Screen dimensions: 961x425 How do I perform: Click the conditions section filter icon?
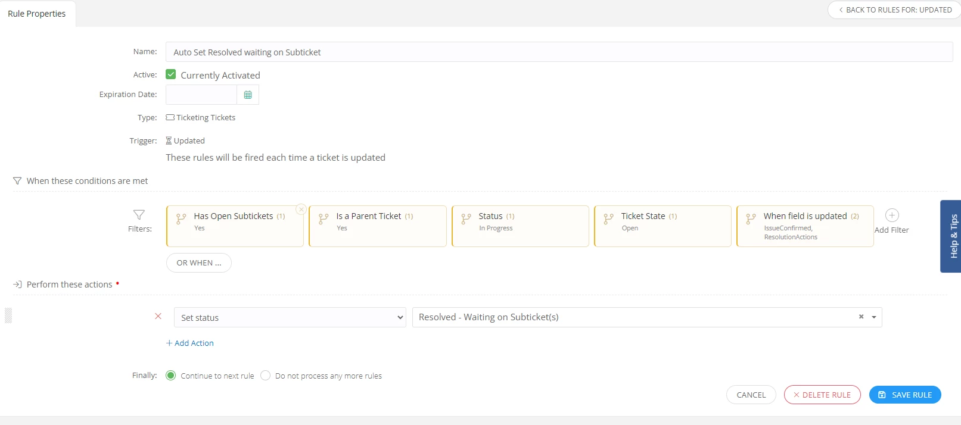17,181
